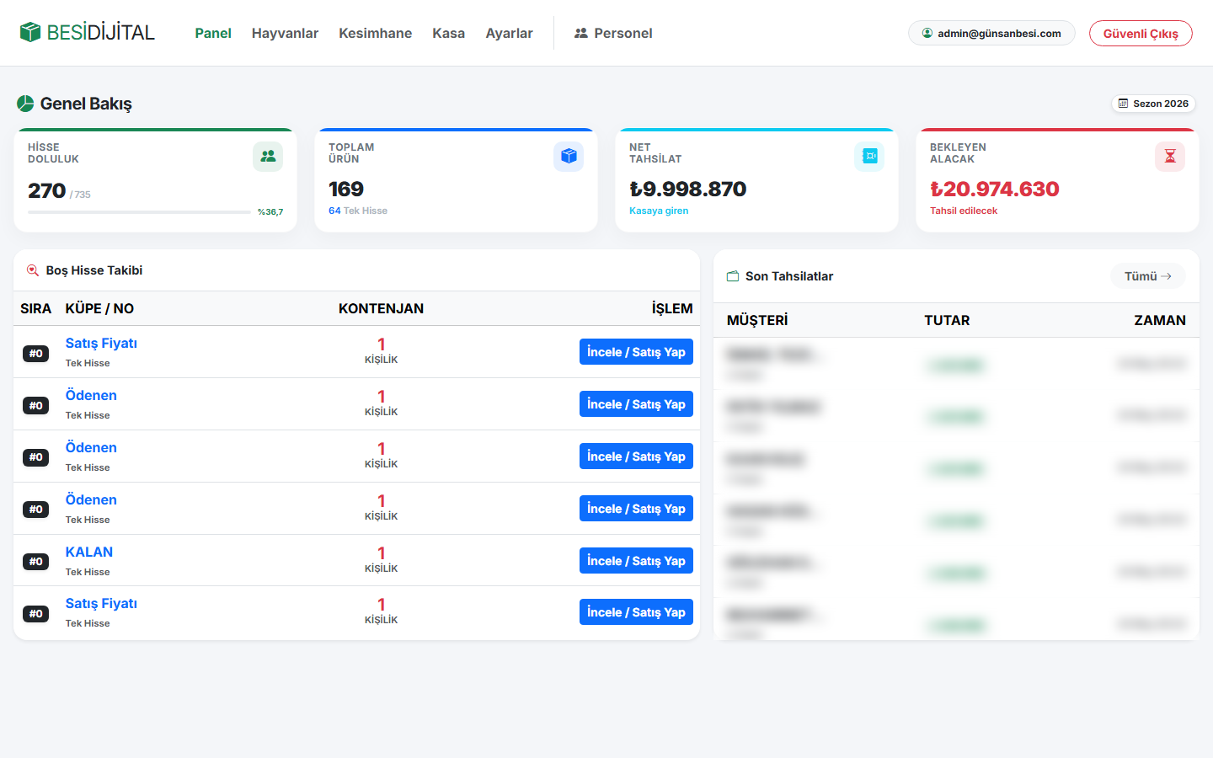
Task: Click the Kasaya giren caption
Action: pos(659,211)
